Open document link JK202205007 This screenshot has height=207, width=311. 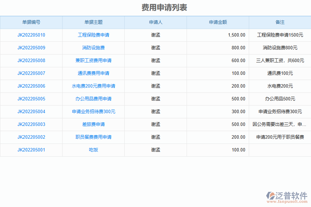click(x=31, y=73)
